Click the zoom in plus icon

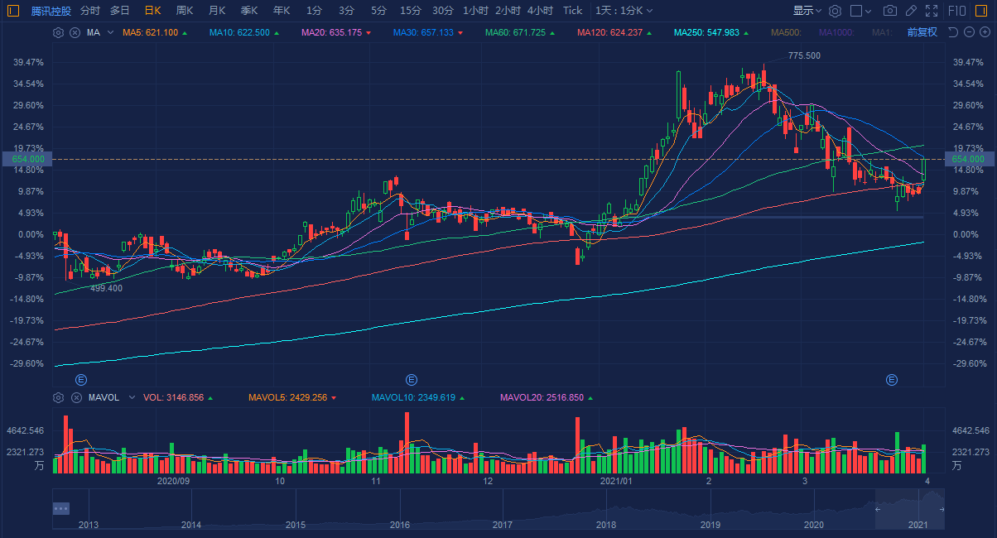[984, 32]
